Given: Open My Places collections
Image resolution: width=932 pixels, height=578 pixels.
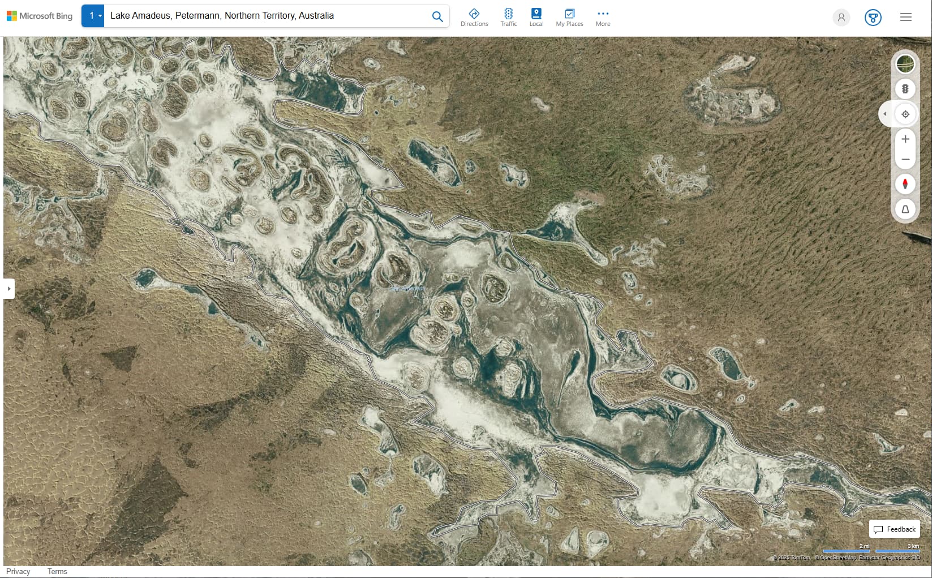Looking at the screenshot, I should click(x=569, y=17).
